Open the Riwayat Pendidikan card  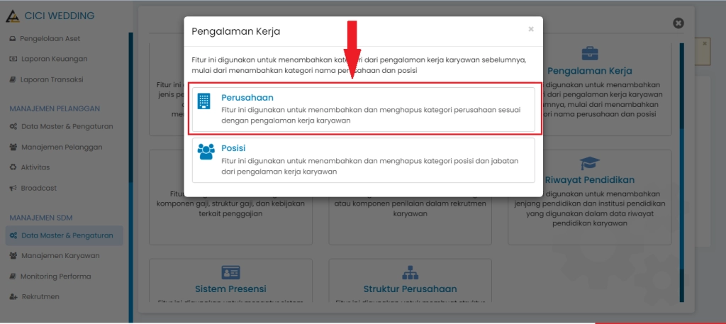pyautogui.click(x=589, y=197)
